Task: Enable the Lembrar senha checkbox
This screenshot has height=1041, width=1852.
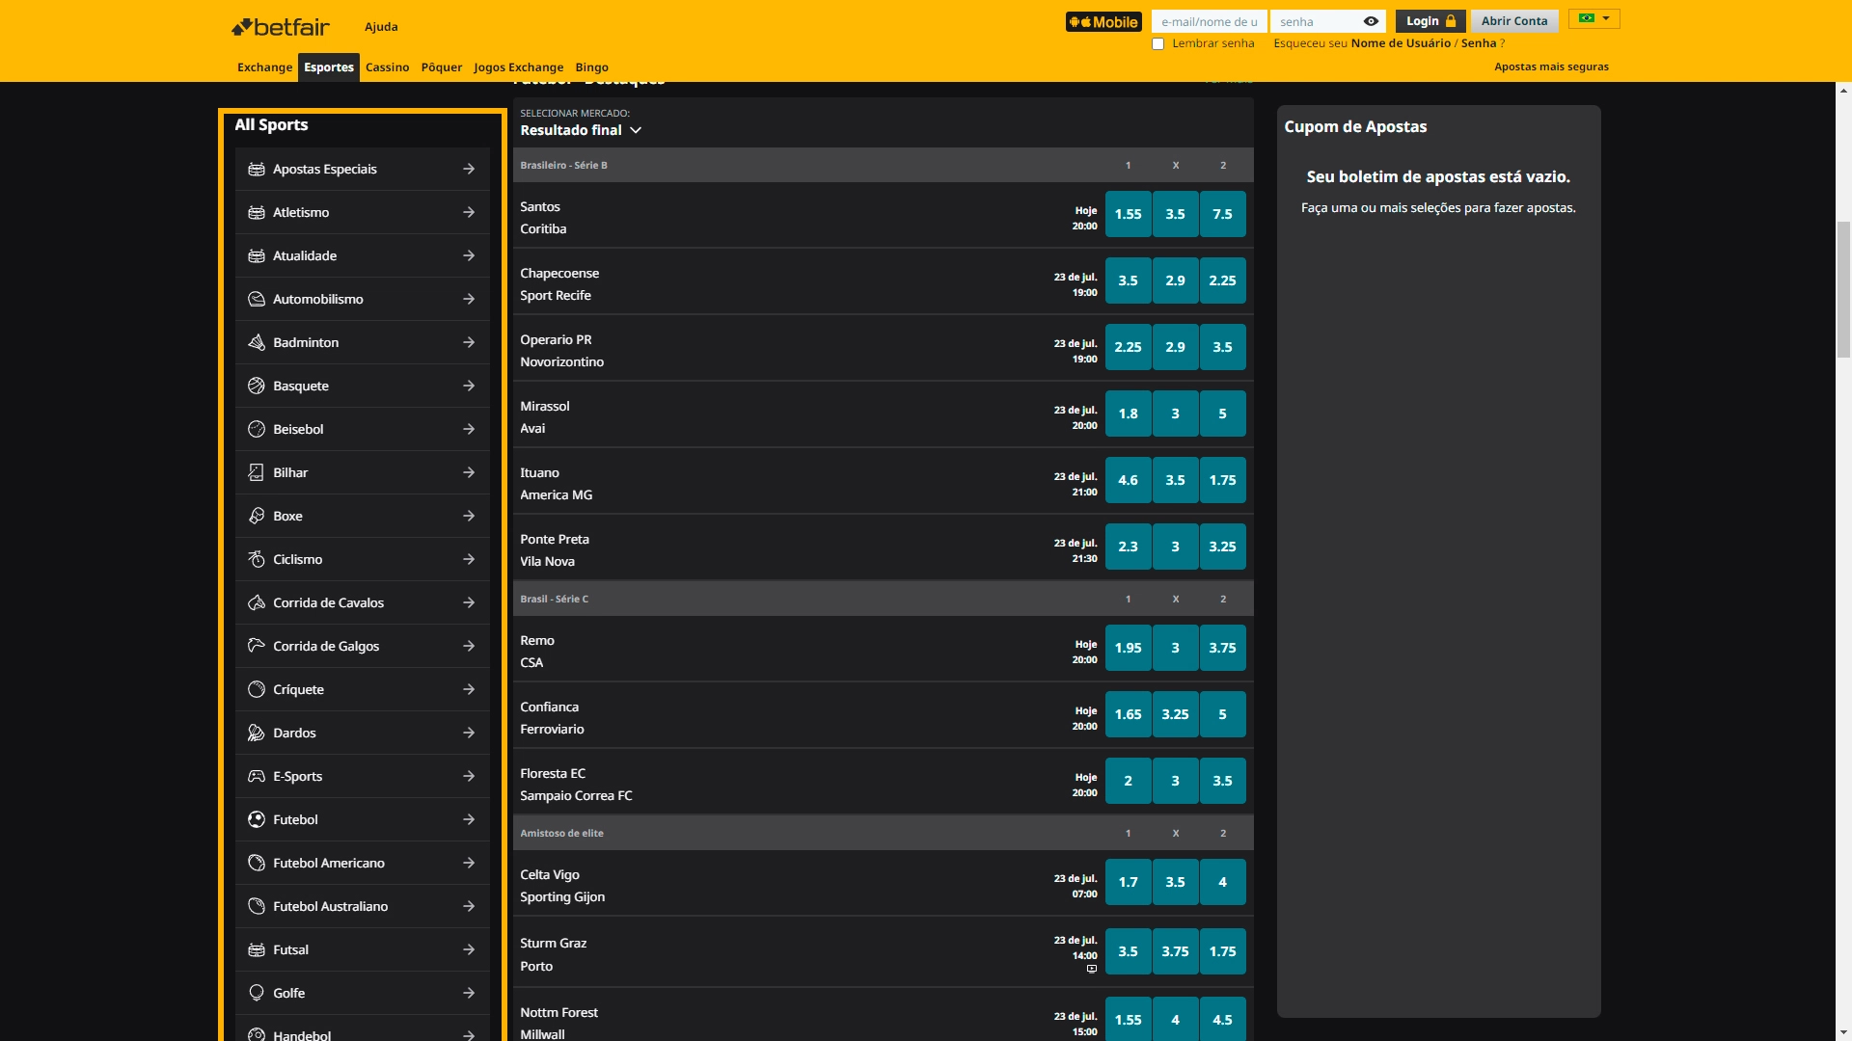Action: [1158, 43]
